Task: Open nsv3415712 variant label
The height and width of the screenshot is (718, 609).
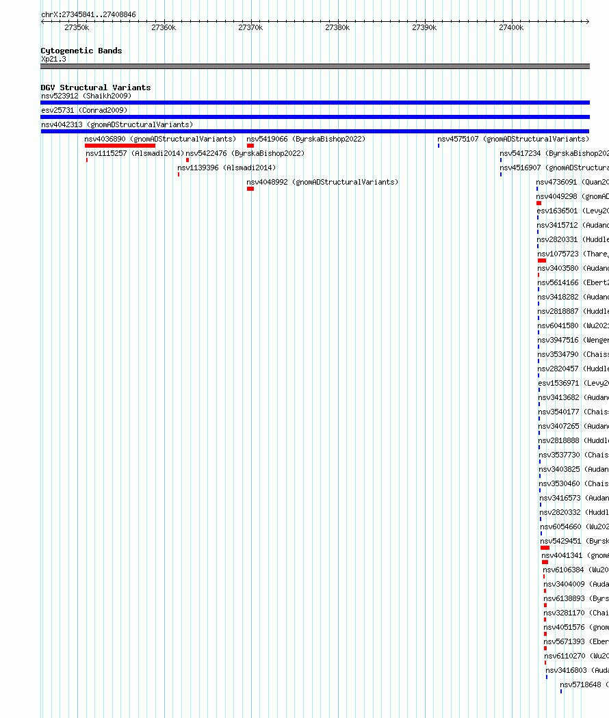Action: [573, 225]
